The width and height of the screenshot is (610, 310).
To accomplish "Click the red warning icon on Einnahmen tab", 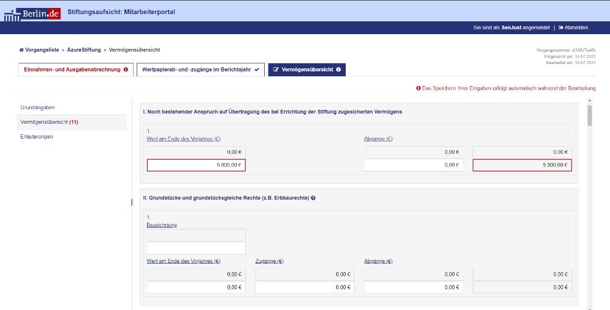I will [x=126, y=70].
